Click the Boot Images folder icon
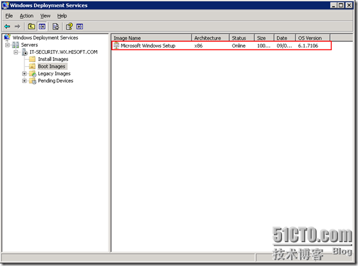Image resolution: width=358 pixels, height=266 pixels. pos(32,66)
